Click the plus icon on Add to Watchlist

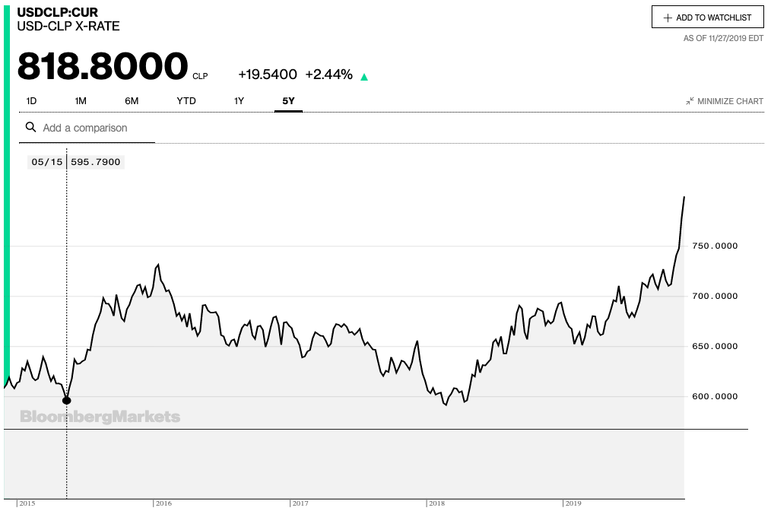pyautogui.click(x=668, y=17)
